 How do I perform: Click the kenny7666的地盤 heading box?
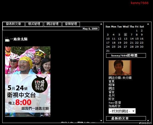point(126,55)
